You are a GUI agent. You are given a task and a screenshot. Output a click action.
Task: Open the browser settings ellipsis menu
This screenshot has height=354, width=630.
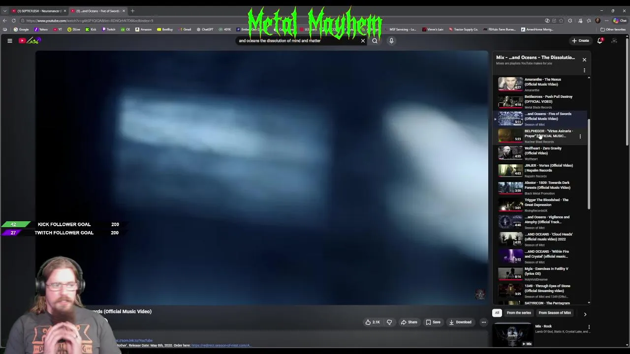(606, 21)
